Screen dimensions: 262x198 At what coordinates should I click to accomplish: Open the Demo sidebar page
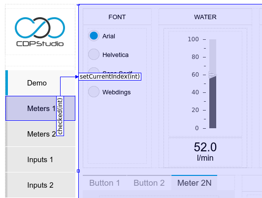pyautogui.click(x=40, y=83)
